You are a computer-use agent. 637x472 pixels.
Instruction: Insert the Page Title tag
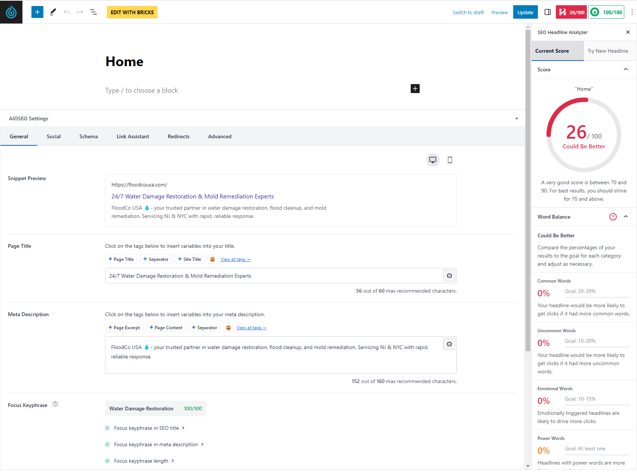121,259
